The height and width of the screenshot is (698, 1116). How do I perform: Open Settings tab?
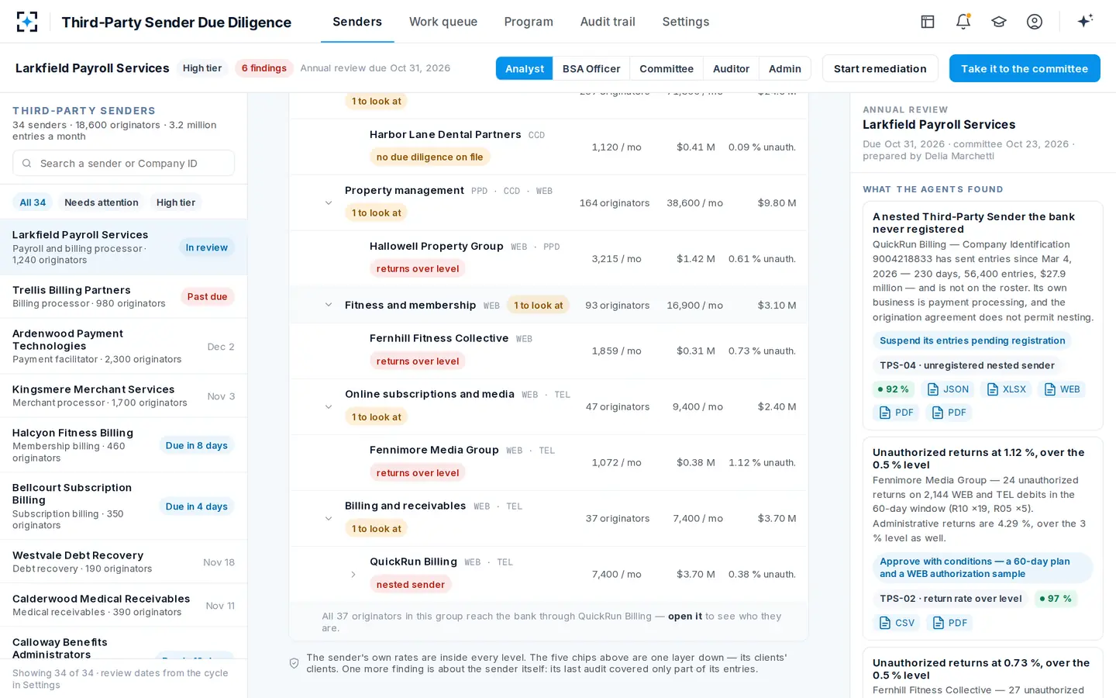[x=686, y=22]
